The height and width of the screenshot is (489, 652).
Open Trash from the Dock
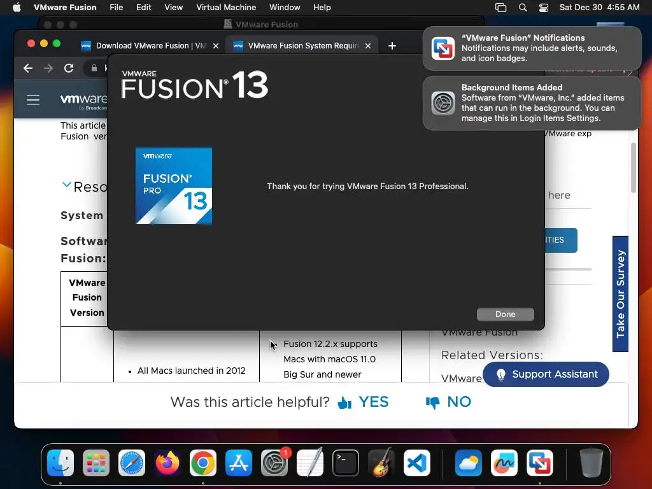pos(591,463)
